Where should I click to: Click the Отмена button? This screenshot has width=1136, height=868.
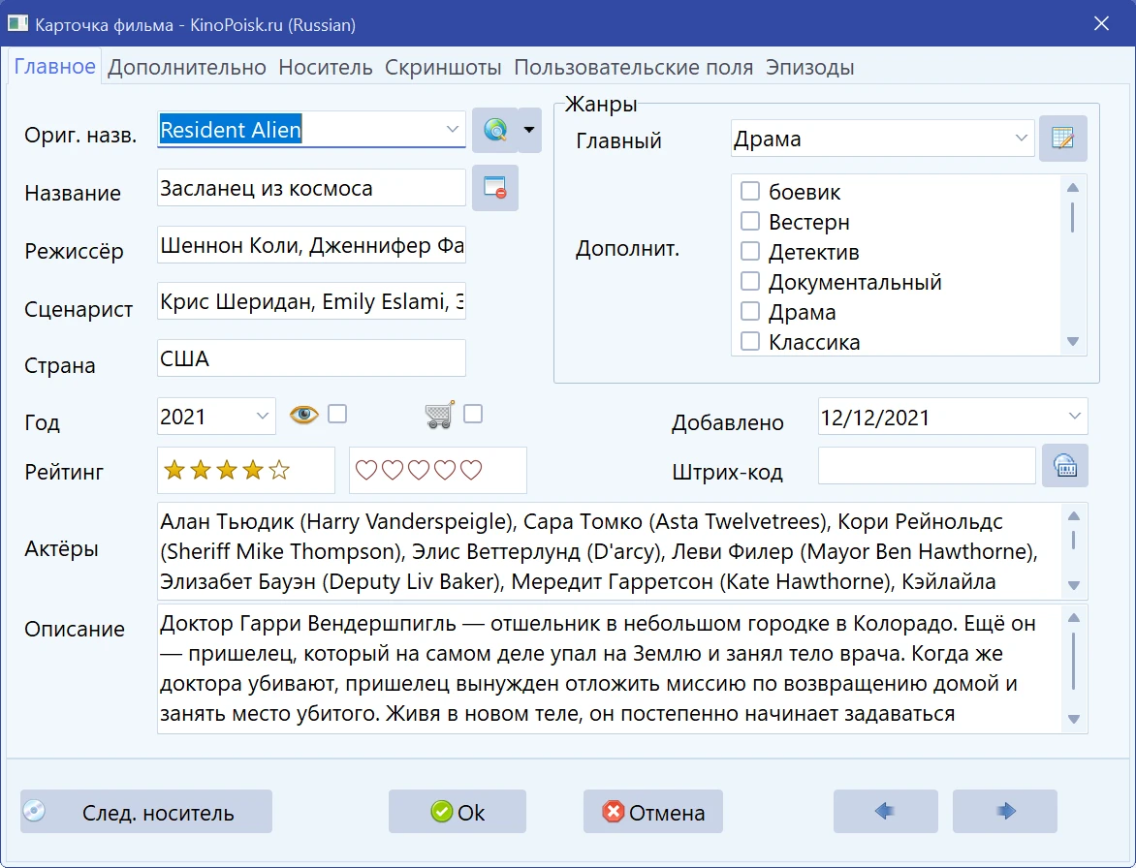pos(652,812)
